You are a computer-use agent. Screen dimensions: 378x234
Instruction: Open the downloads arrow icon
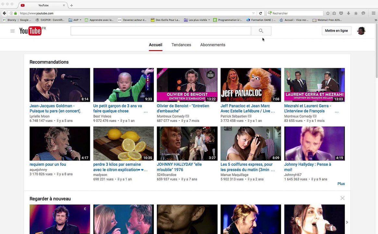(348, 13)
